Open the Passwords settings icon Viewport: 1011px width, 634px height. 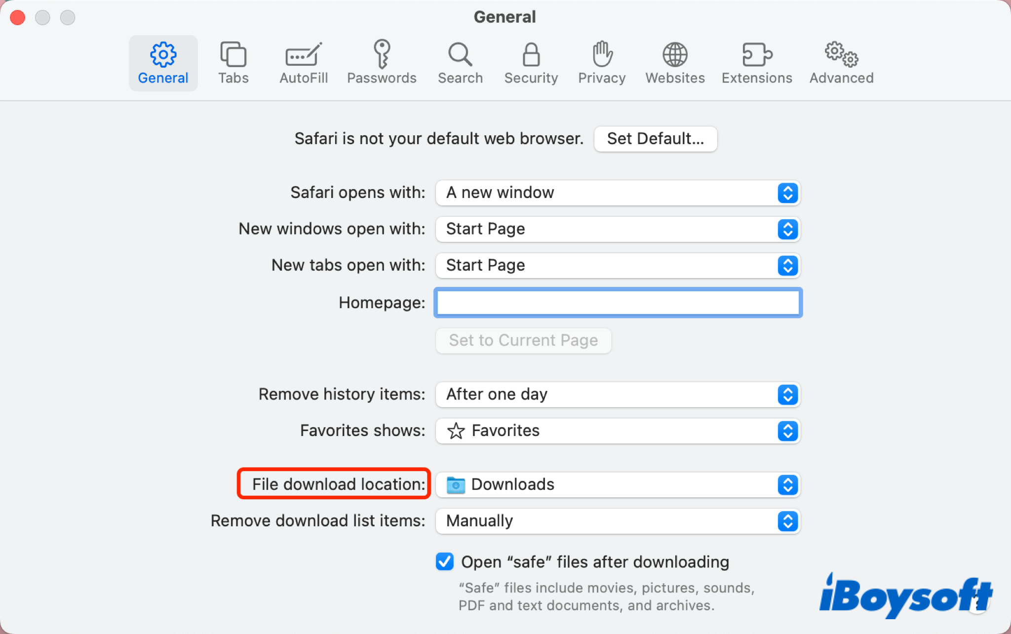point(380,61)
